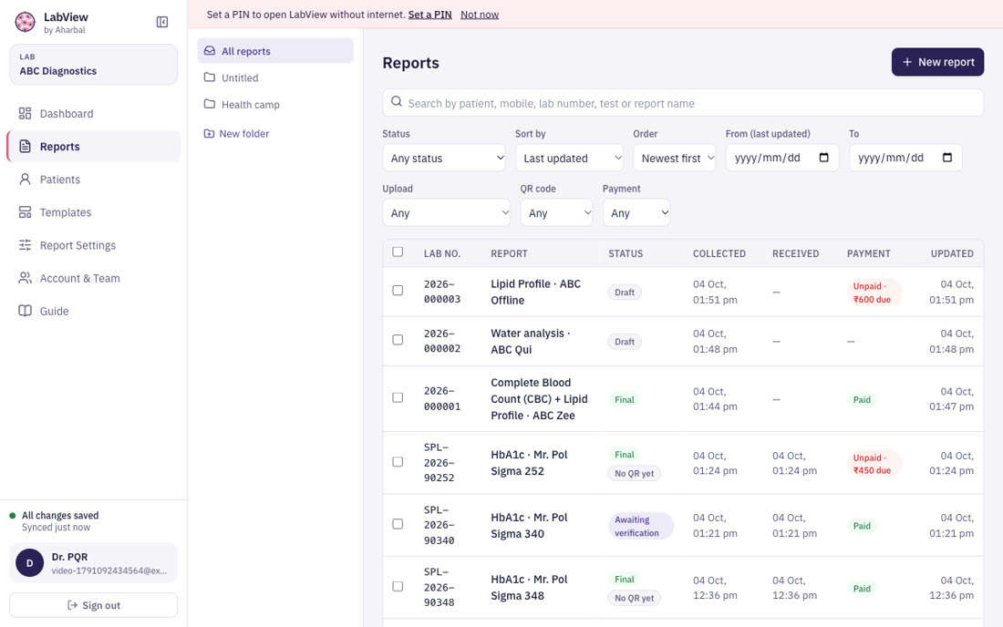Open the QR code filter dropdown

pyautogui.click(x=556, y=213)
